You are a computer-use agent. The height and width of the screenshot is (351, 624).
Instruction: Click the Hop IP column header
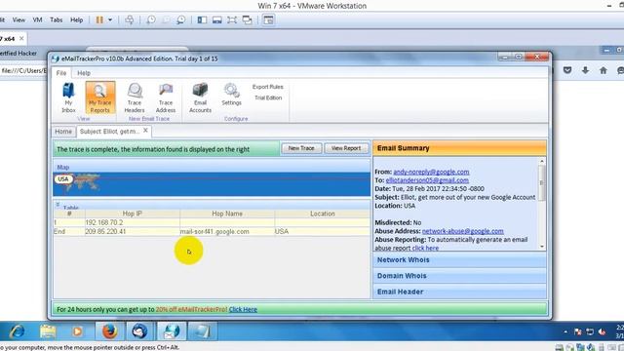(x=133, y=214)
